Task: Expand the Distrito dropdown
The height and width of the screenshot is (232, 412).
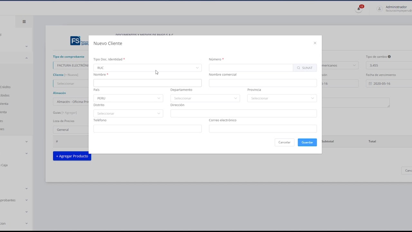Action: 128,113
